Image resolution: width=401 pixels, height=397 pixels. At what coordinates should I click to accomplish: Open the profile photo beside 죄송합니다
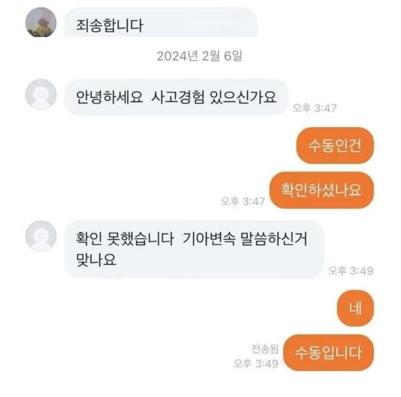pos(41,22)
